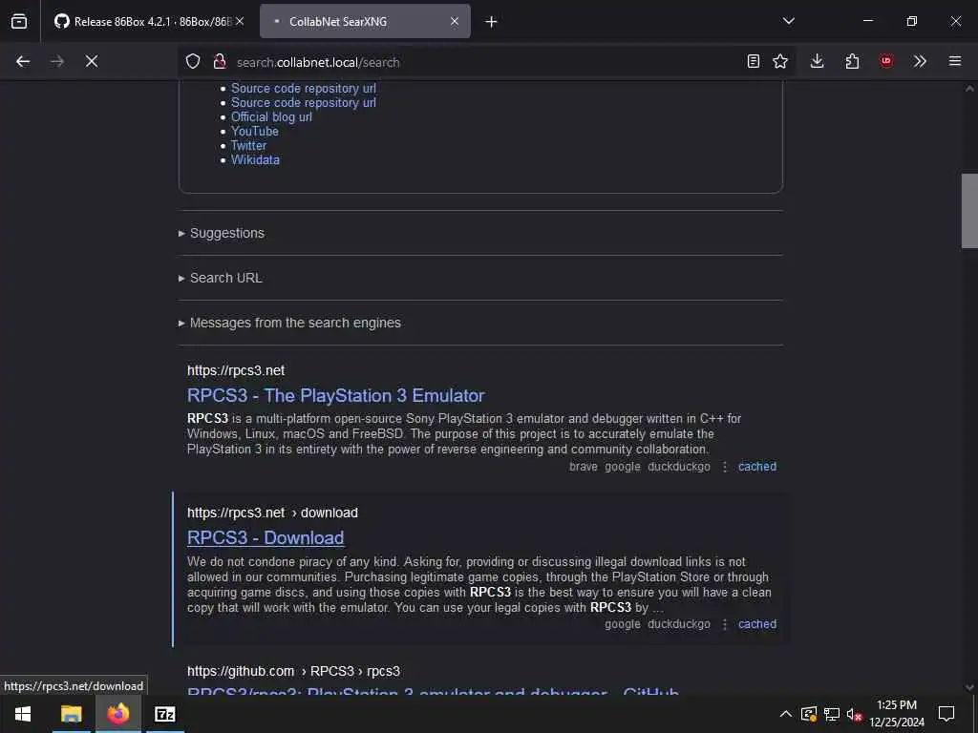
Task: Open cached version of rpcs3.net result
Action: click(x=757, y=467)
